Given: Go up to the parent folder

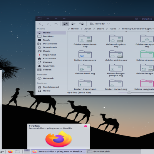Looking at the screenshot, I should point(56,24).
